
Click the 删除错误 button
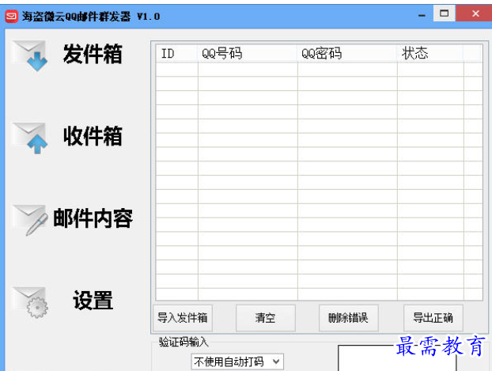pyautogui.click(x=348, y=318)
